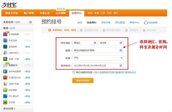Click the 缴费 shortcut in top bar

tap(96, 13)
